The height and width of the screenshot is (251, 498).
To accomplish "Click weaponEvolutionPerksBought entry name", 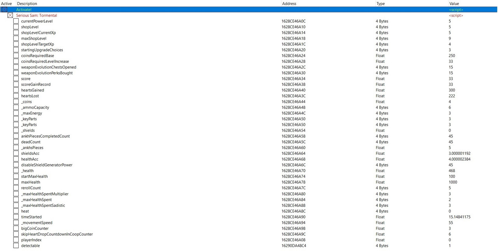I will pos(47,73).
